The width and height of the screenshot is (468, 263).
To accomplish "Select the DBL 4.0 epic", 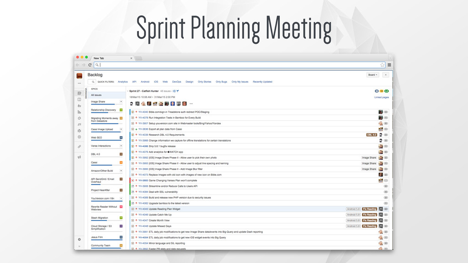I will 96,154.
